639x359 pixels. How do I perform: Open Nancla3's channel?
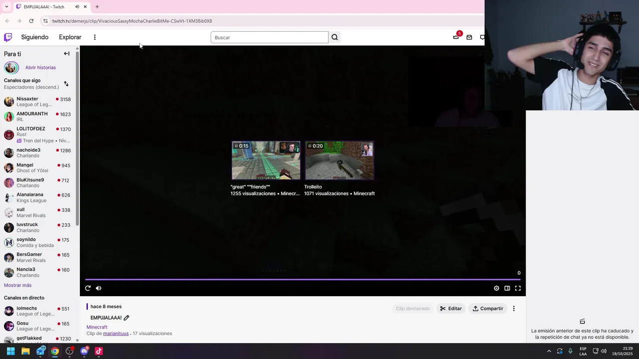pyautogui.click(x=37, y=272)
